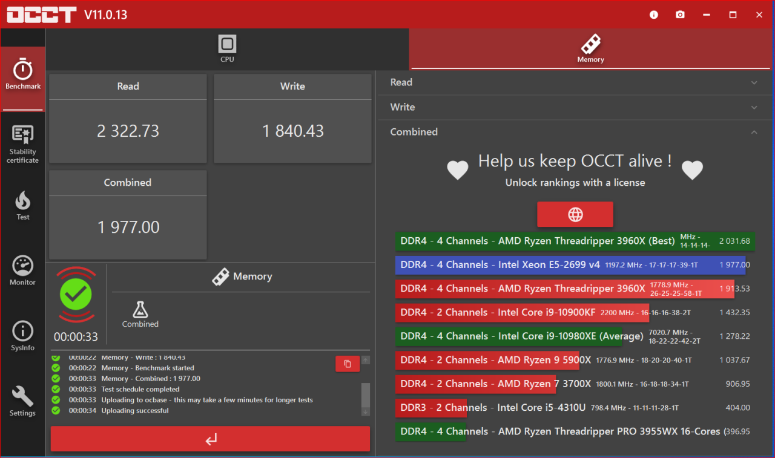Screen dimensions: 775x458
Task: Open the Benchmark section in the sidebar
Action: click(23, 76)
